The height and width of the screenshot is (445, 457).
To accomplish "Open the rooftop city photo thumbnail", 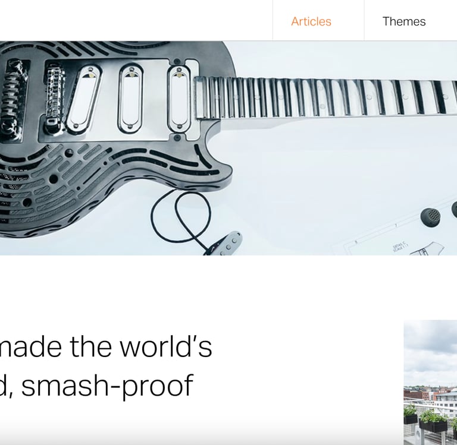I will coord(430,383).
